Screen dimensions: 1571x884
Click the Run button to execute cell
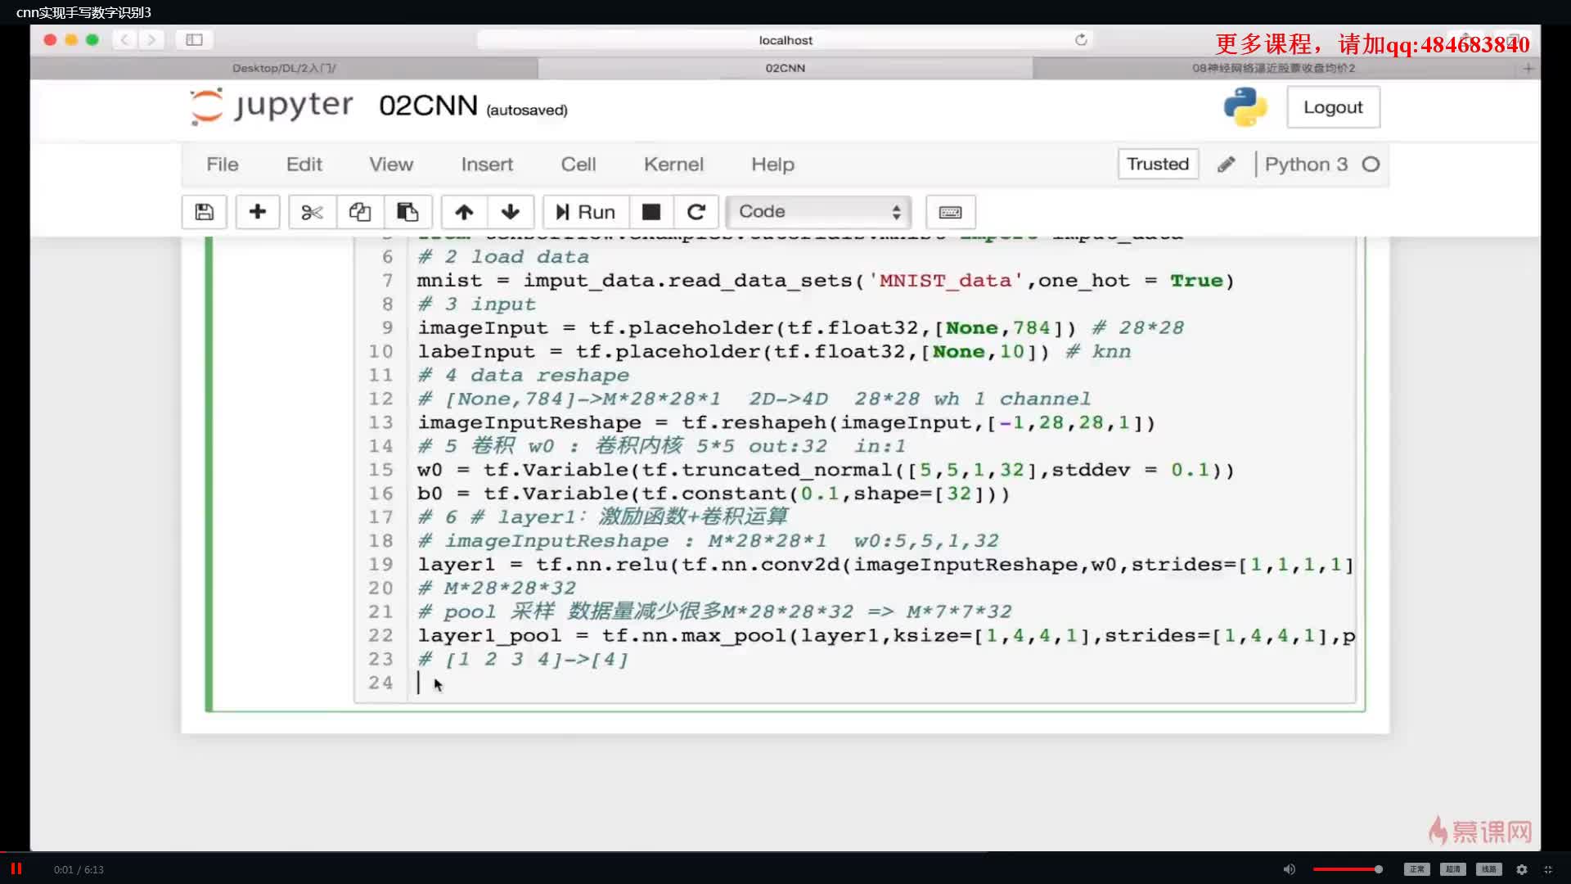pyautogui.click(x=585, y=210)
